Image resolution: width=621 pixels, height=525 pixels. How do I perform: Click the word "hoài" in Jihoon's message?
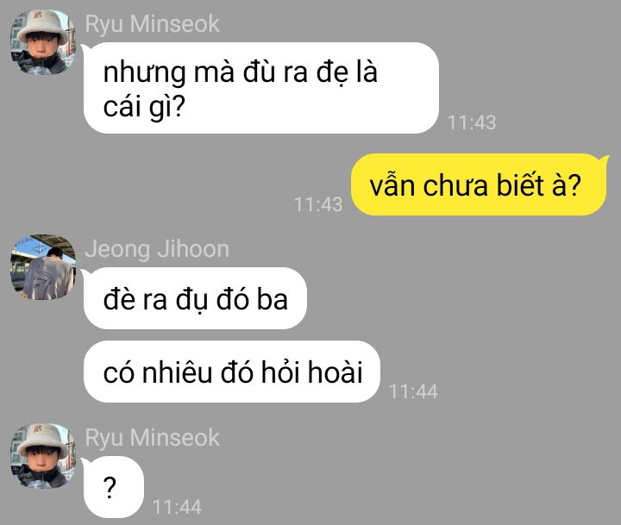[335, 372]
